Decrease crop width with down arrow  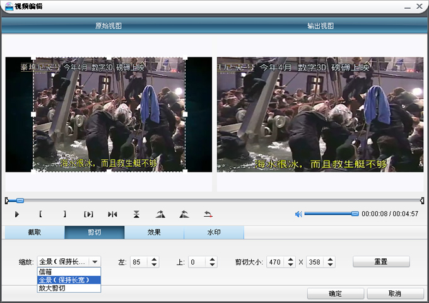[291, 265]
